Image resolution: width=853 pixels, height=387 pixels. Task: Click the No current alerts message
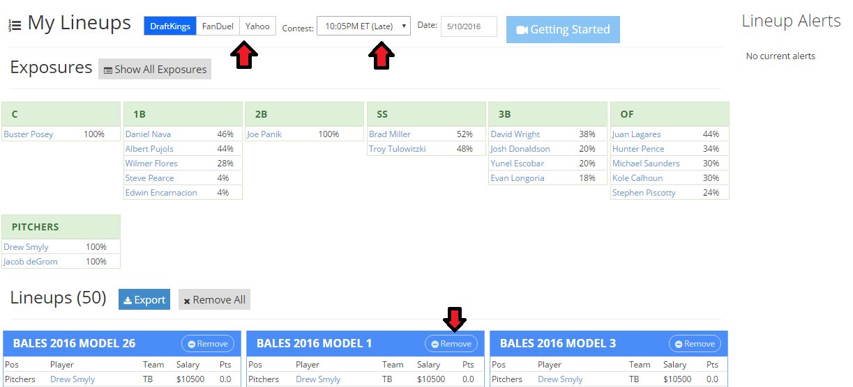pos(780,56)
